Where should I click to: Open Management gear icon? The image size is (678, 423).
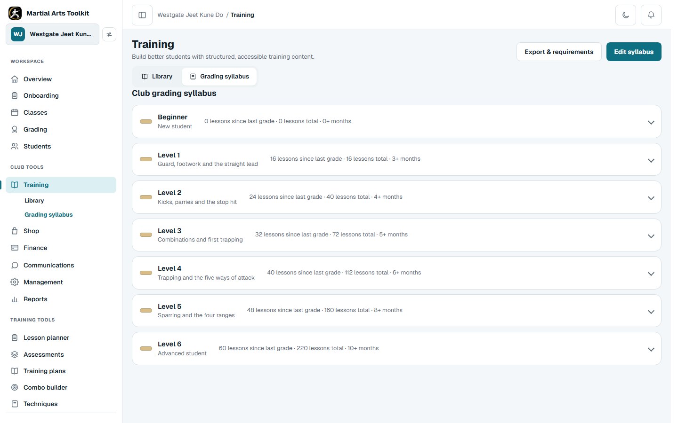(x=15, y=282)
